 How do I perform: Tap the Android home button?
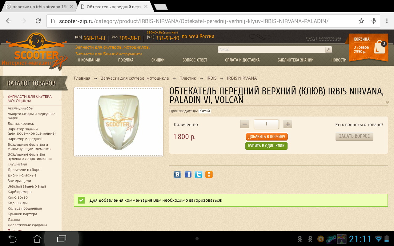37,239
